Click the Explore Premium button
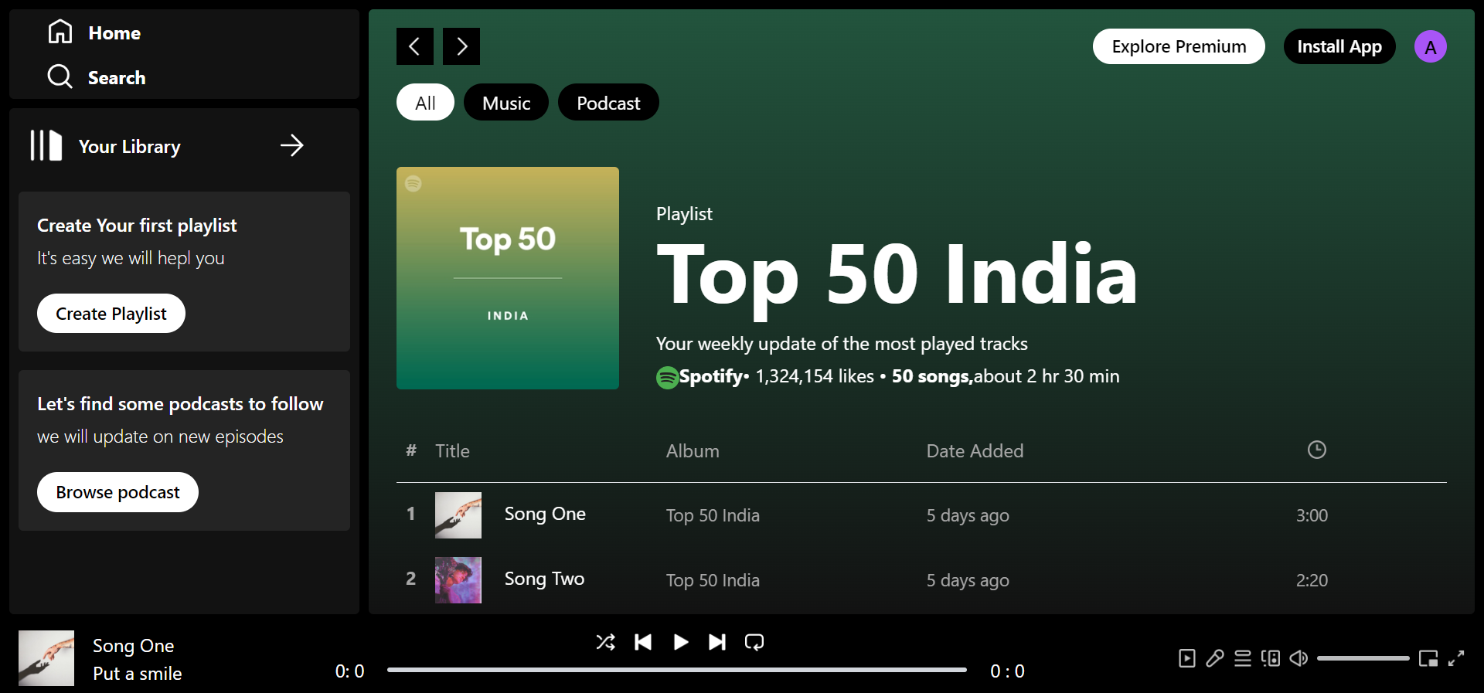 tap(1179, 46)
